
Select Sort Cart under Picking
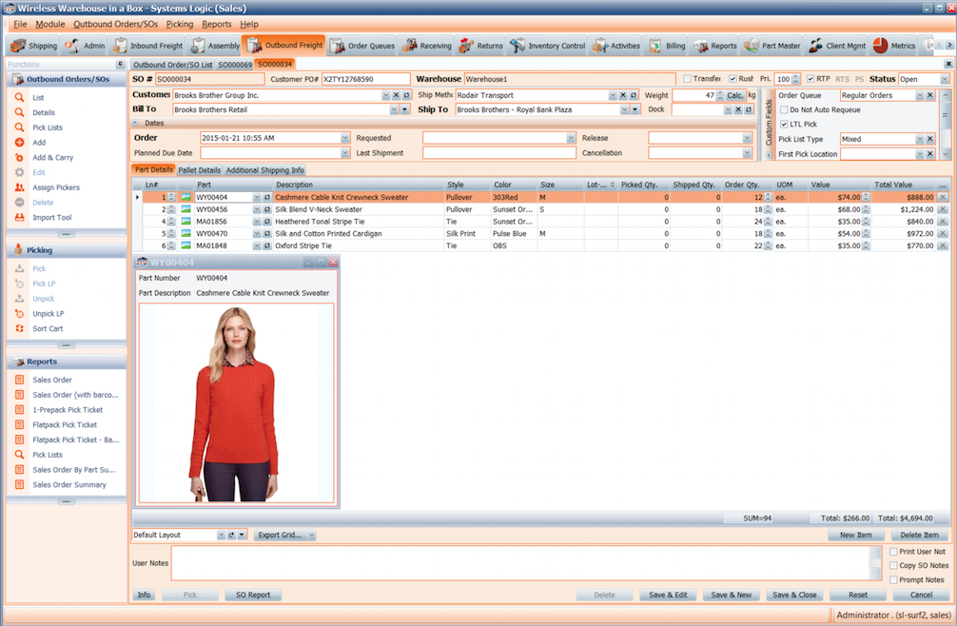[x=49, y=327]
